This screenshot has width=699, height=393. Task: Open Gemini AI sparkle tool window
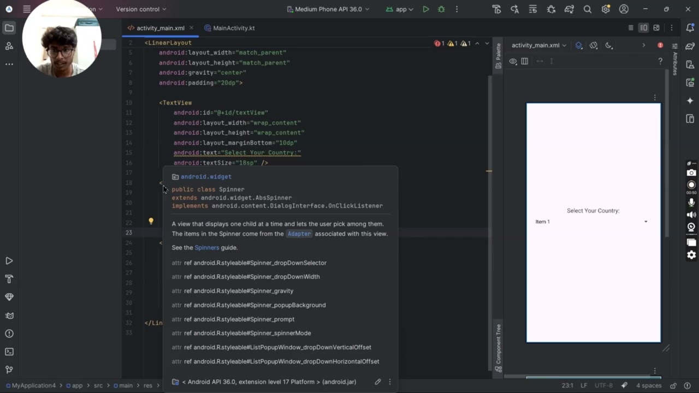690,100
